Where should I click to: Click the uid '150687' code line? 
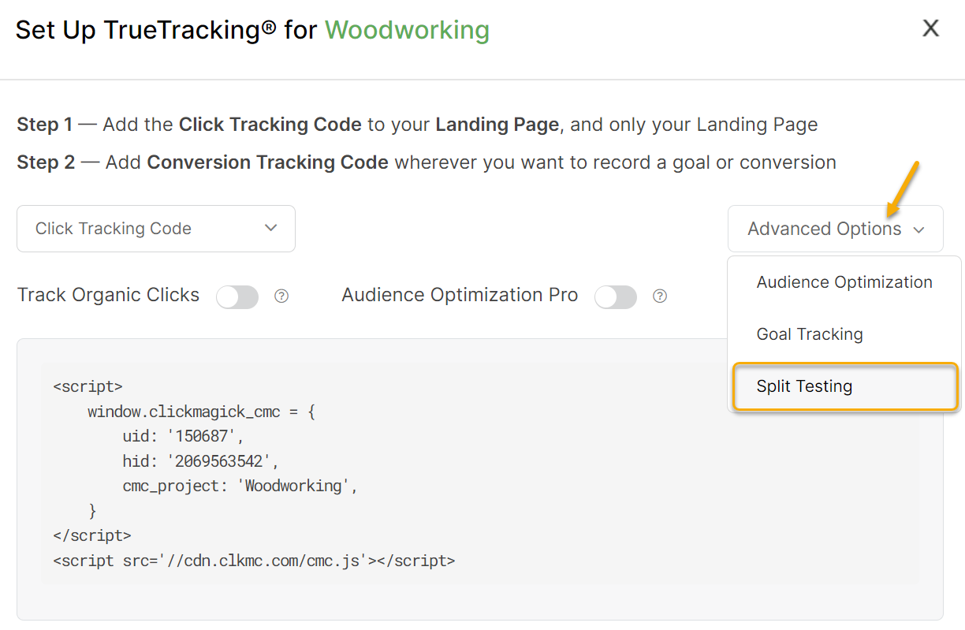184,437
